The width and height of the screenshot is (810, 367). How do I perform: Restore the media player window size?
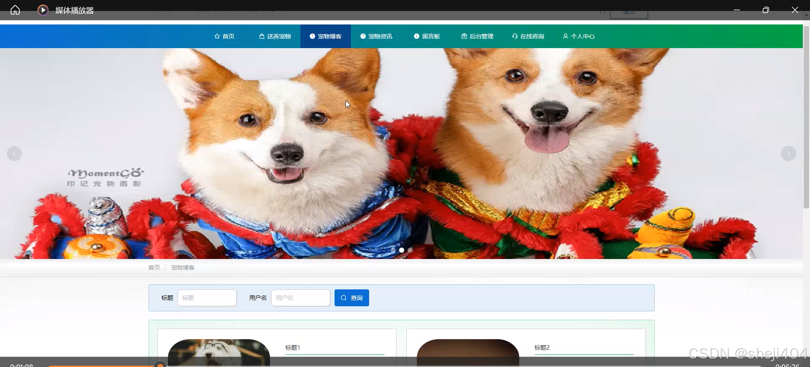click(x=766, y=10)
